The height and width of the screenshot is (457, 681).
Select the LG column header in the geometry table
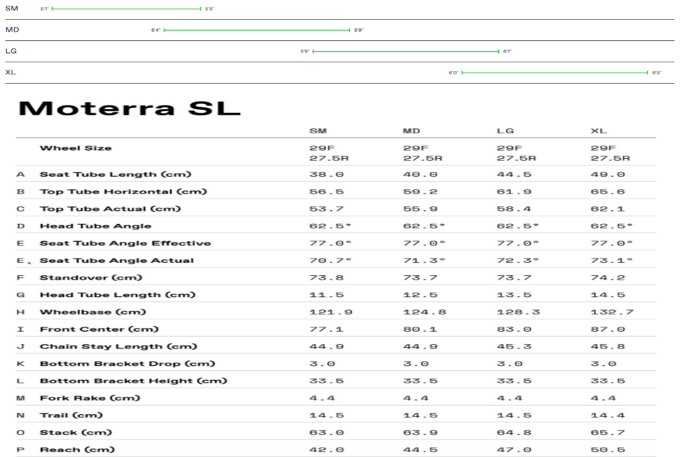(x=505, y=131)
